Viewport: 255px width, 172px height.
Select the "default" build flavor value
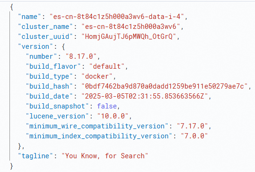[107, 66]
